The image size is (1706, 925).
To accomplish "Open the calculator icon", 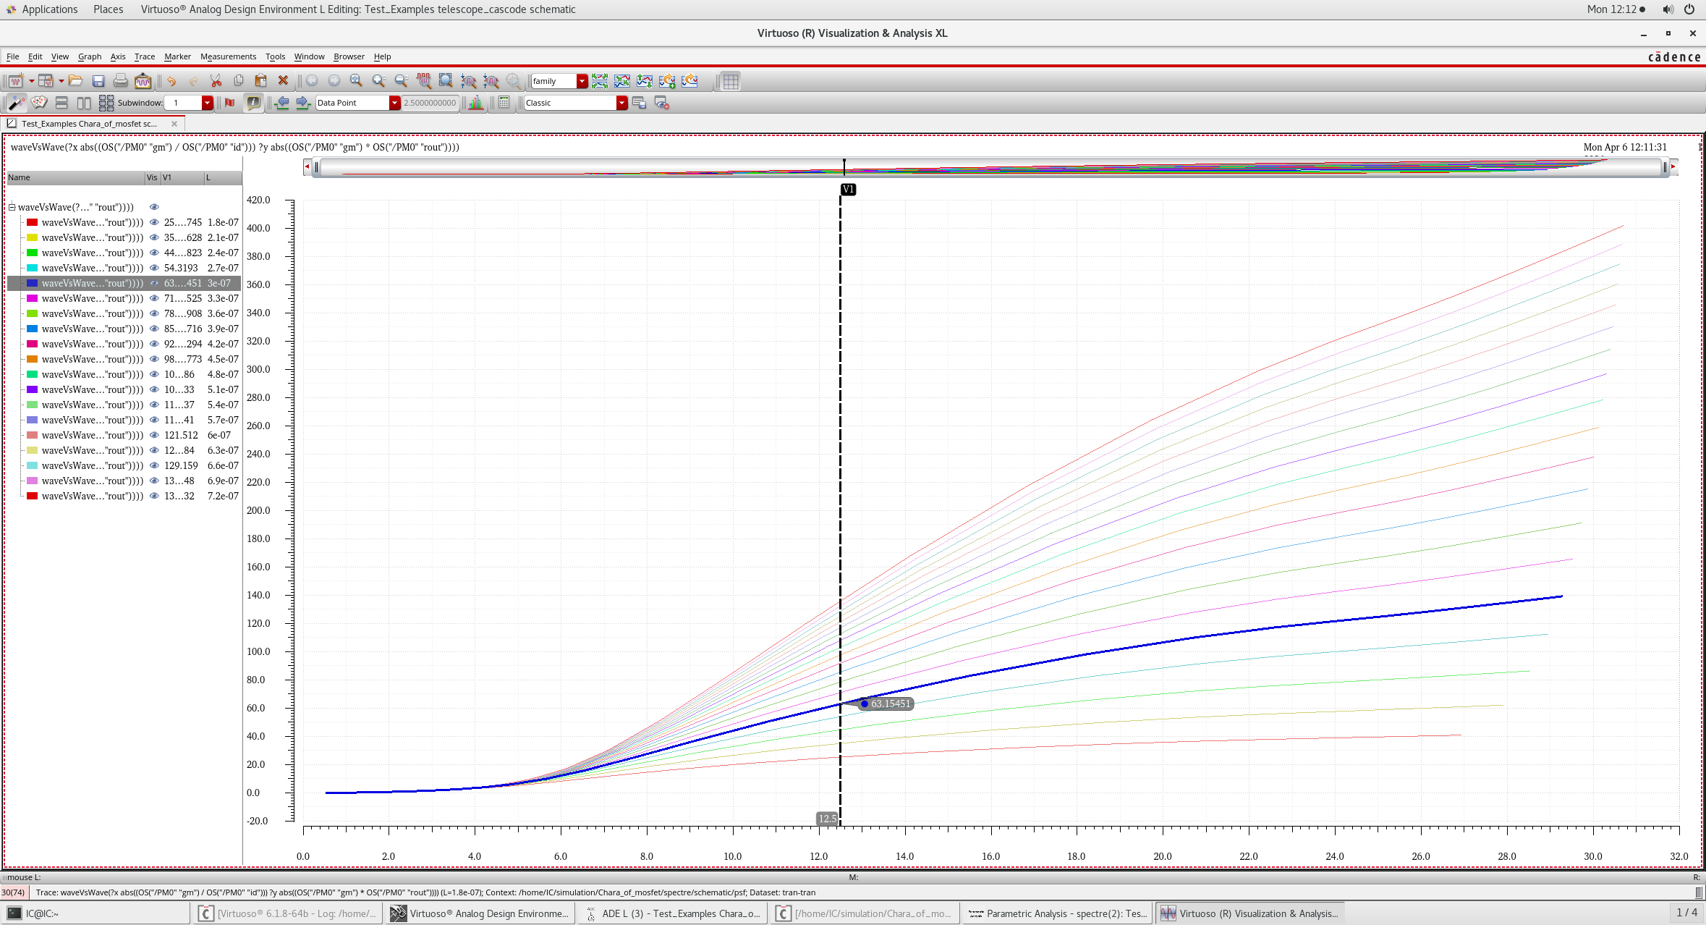I will (x=504, y=103).
